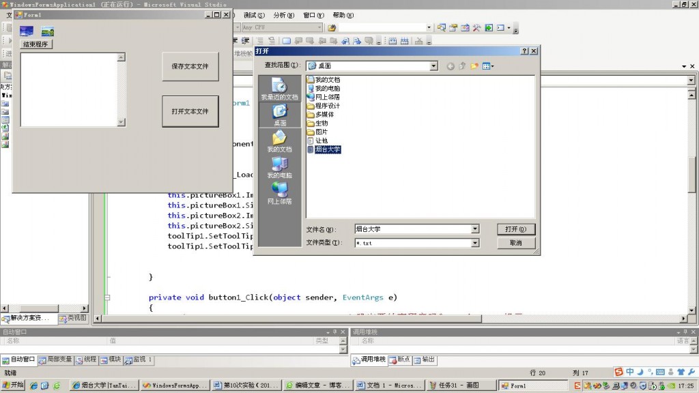Switch to the 监视 1 tab
The height and width of the screenshot is (393, 699).
point(139,360)
